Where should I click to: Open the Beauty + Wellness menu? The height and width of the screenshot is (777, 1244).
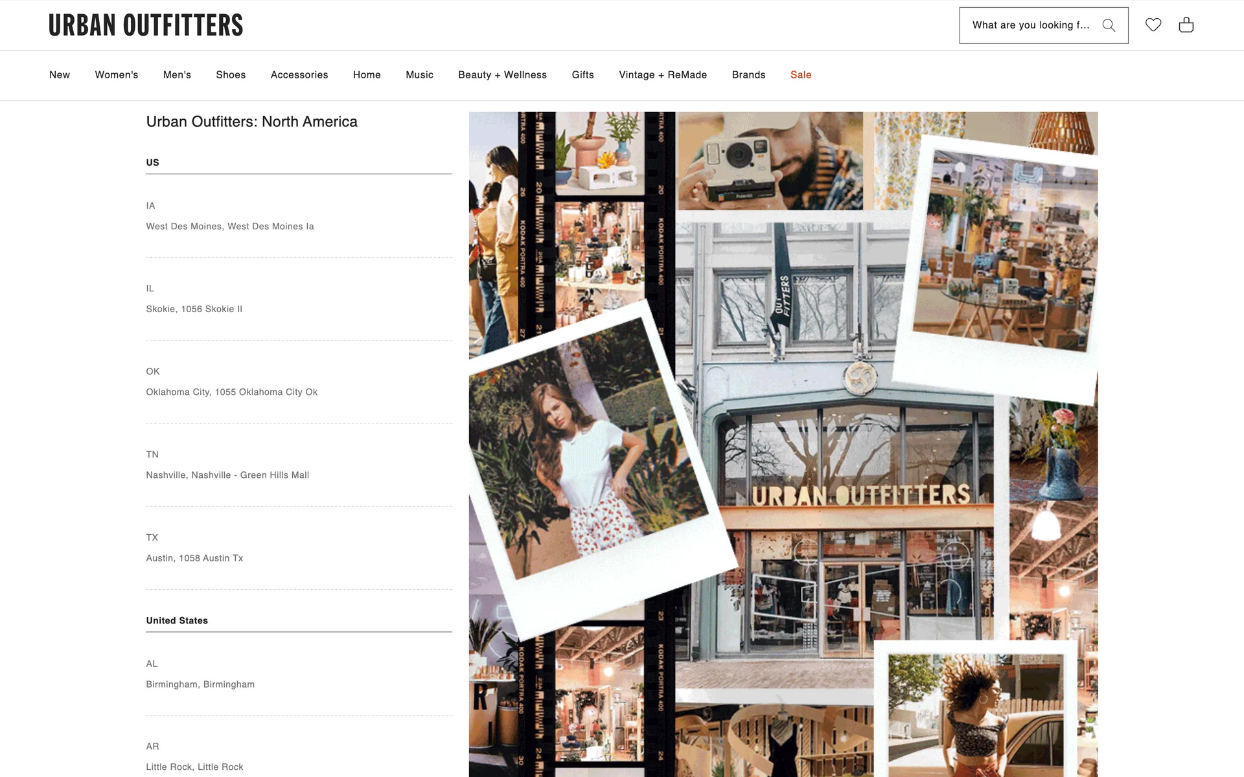click(x=502, y=75)
